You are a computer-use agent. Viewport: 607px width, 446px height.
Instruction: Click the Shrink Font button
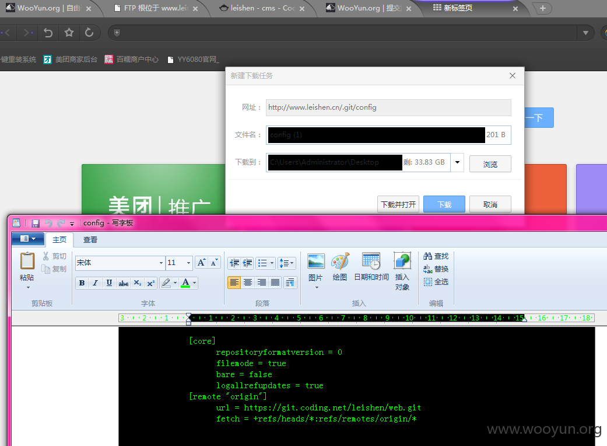pos(214,262)
